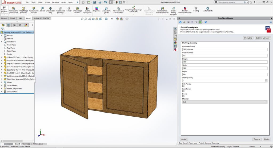Expand the Left Door Assembly 002 node
Image resolution: width=273 pixels, height=148 pixels.
[2, 76]
